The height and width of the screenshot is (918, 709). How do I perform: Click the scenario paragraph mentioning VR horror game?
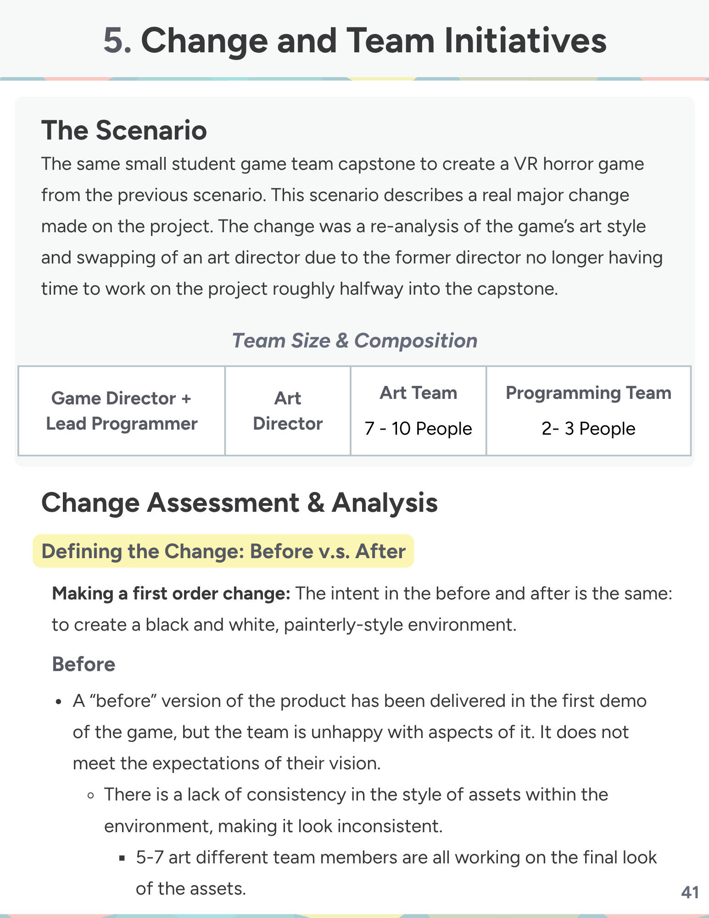(x=352, y=226)
